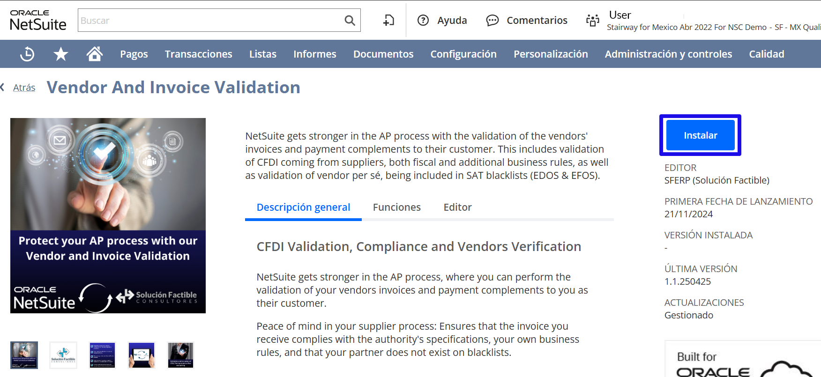
Task: Expand the Informes menu
Action: (x=315, y=54)
